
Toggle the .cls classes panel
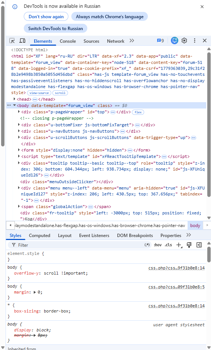point(168,245)
